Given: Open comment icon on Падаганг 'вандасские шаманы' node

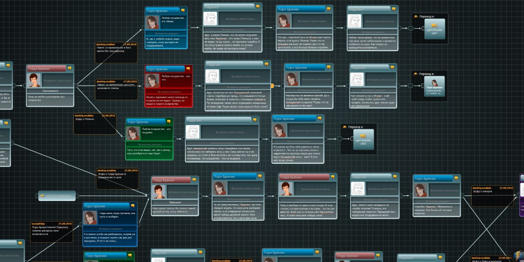Looking at the screenshot, I should [254, 119].
